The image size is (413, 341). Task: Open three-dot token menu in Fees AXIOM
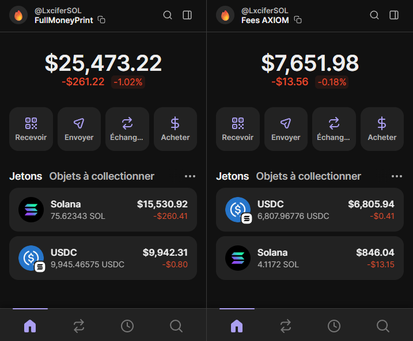[397, 176]
